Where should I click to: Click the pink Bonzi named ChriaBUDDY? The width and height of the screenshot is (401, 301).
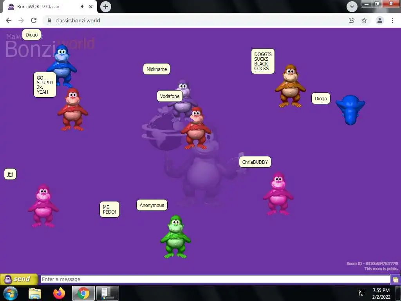[x=278, y=194]
